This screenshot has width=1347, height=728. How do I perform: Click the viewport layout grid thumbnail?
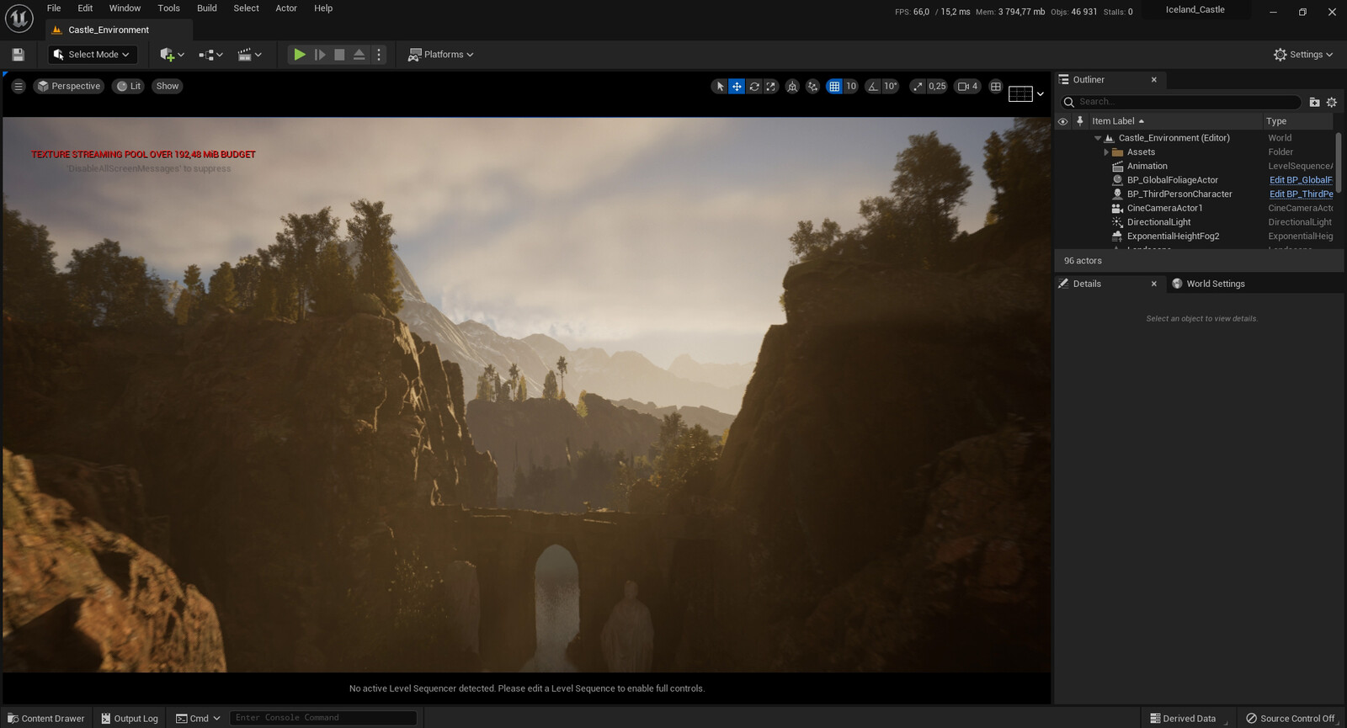[1020, 93]
